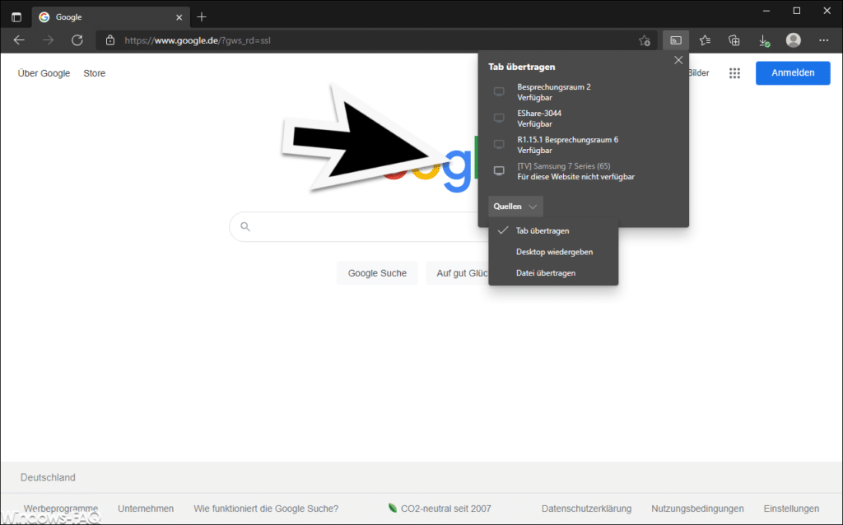Click the Samsung TV monitor icon
The image size is (843, 525).
click(499, 171)
